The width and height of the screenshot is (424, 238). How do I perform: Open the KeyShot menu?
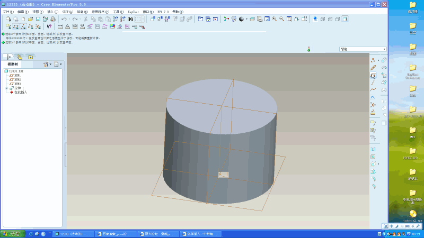(x=134, y=12)
